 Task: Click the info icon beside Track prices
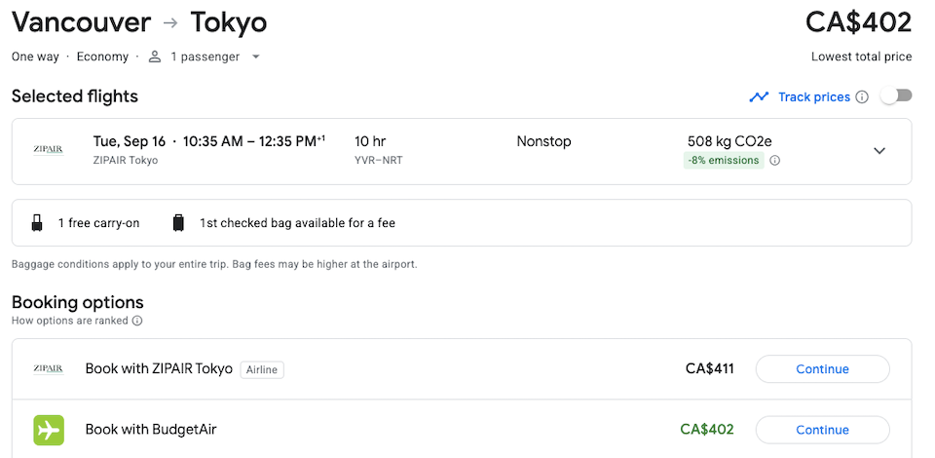click(x=862, y=96)
